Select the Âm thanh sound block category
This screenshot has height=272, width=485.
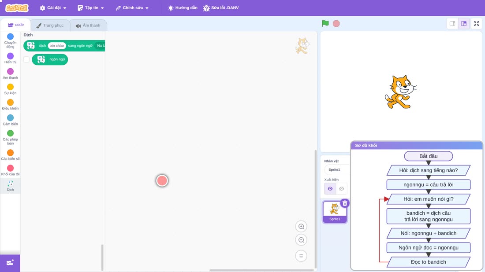point(10,74)
